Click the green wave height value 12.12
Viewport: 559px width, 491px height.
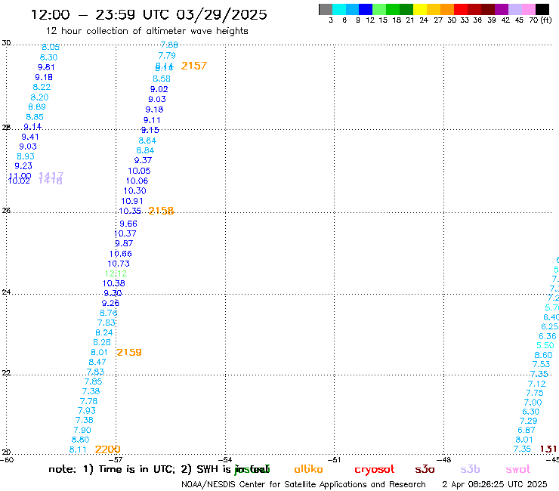pyautogui.click(x=116, y=273)
